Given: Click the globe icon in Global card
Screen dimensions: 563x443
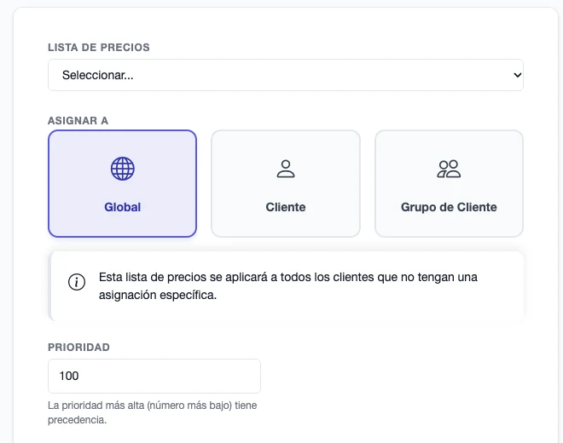Looking at the screenshot, I should tap(123, 169).
